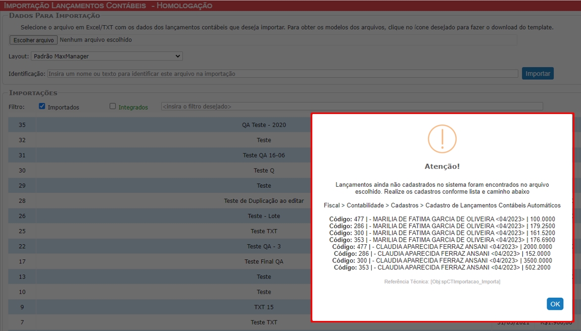
Task: Click the Integrados label
Action: (x=133, y=107)
